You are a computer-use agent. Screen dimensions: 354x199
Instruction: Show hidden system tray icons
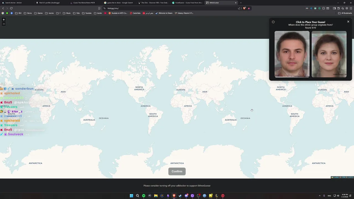(320, 196)
